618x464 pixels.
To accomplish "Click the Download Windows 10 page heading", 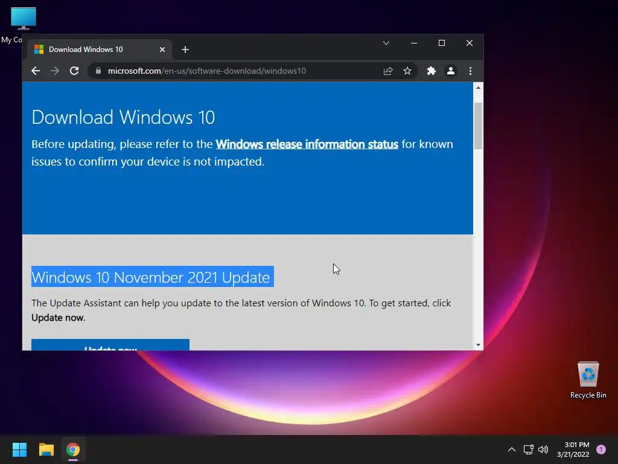I will point(123,118).
